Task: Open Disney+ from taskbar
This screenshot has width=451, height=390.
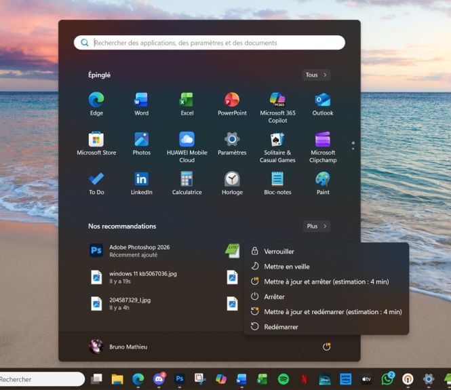Action: [325, 379]
